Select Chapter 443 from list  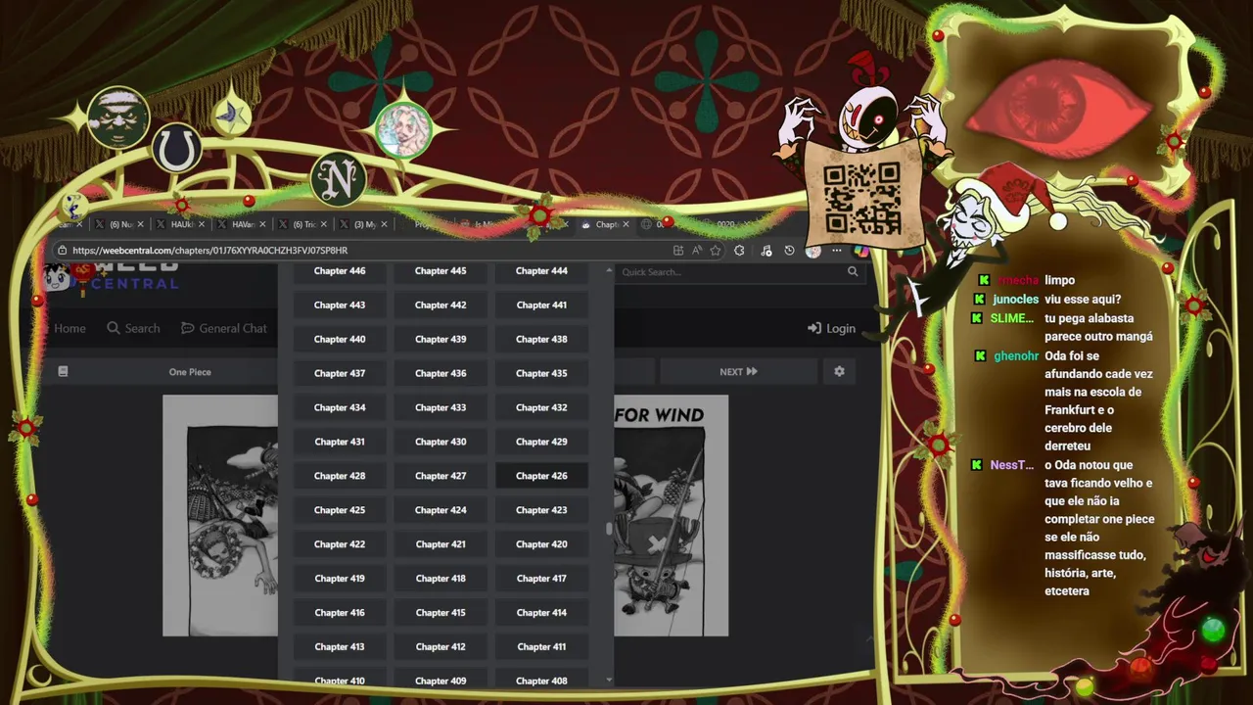[x=340, y=305]
